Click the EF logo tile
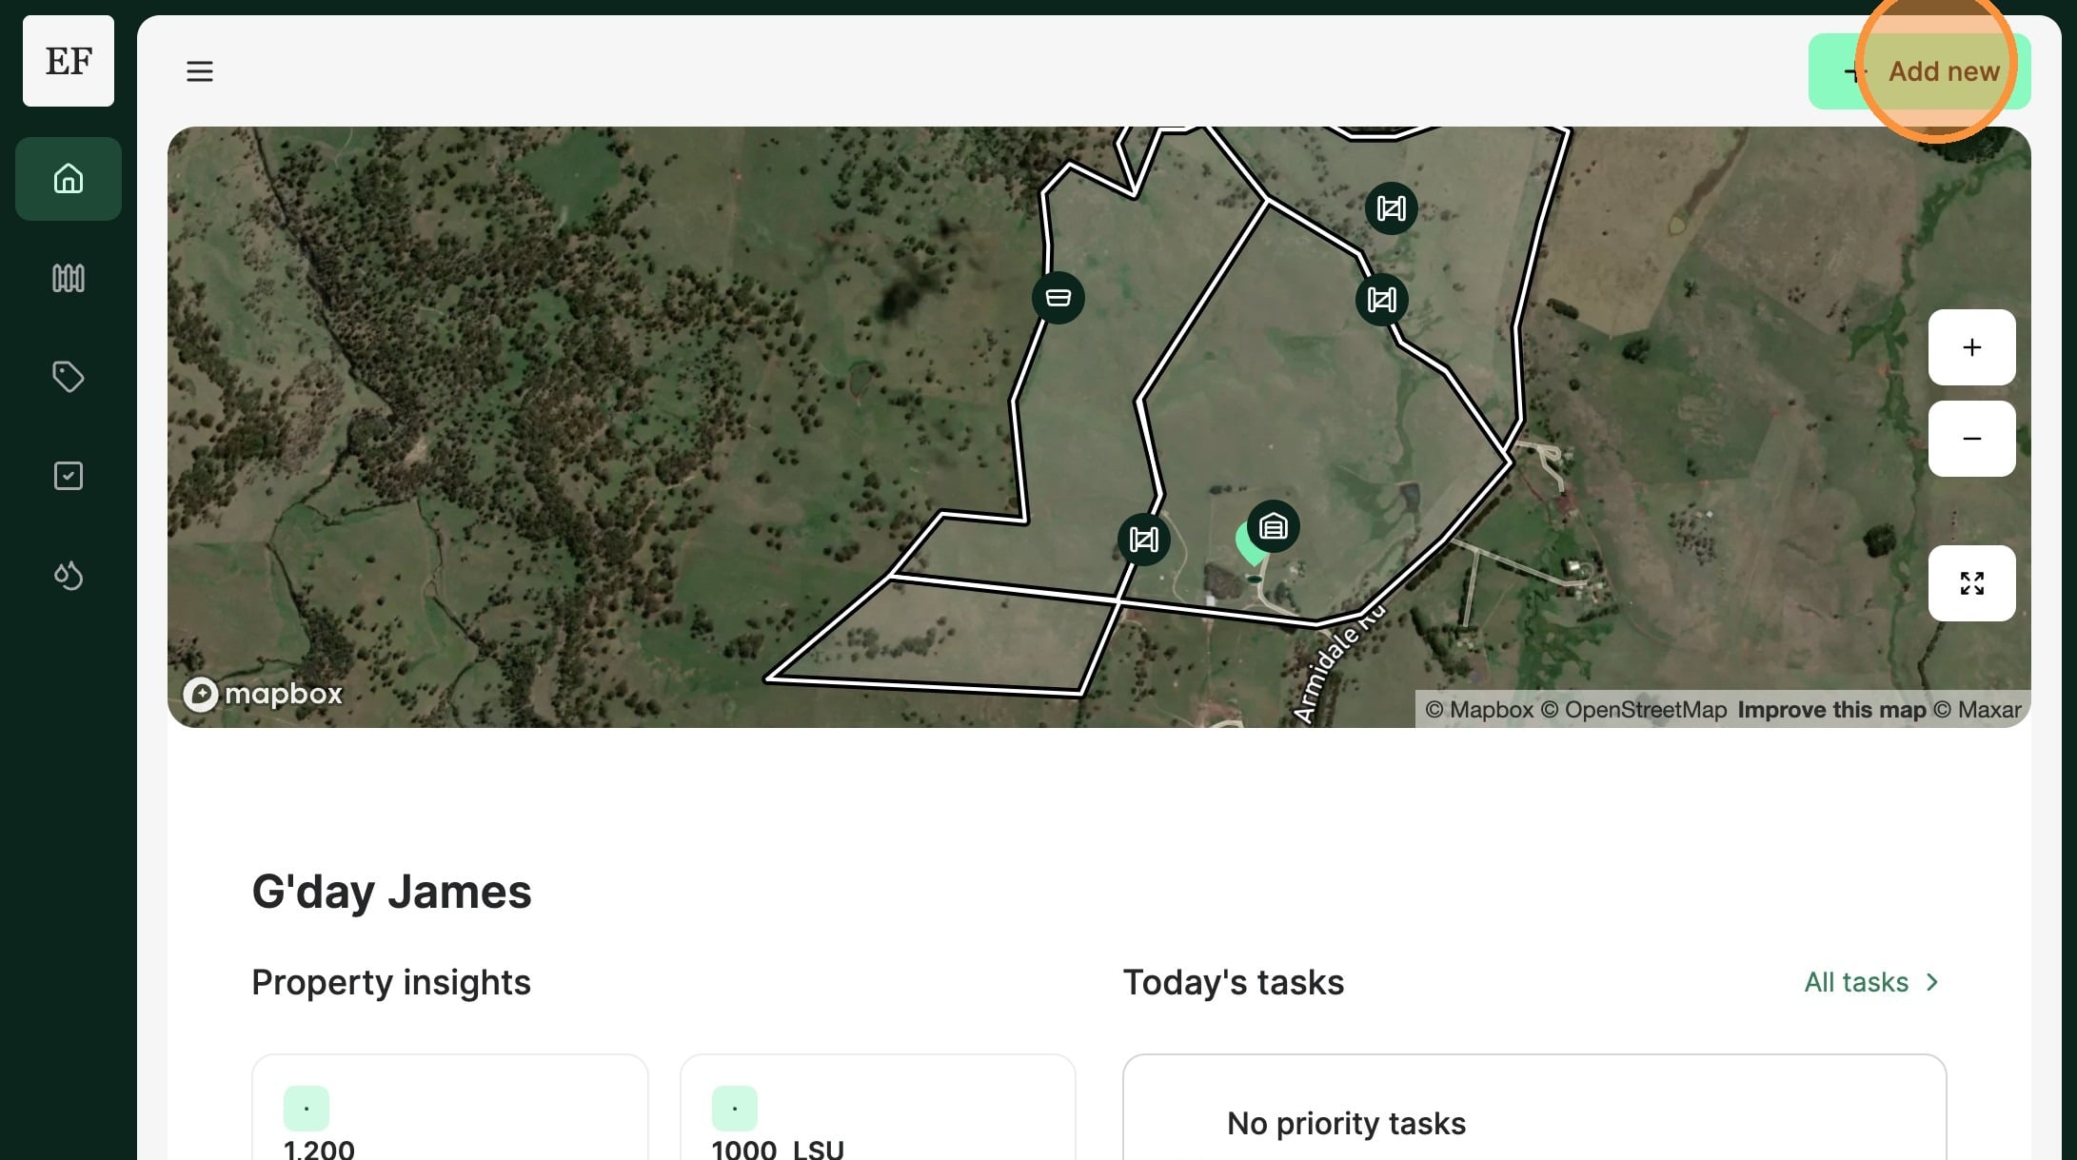 [69, 61]
